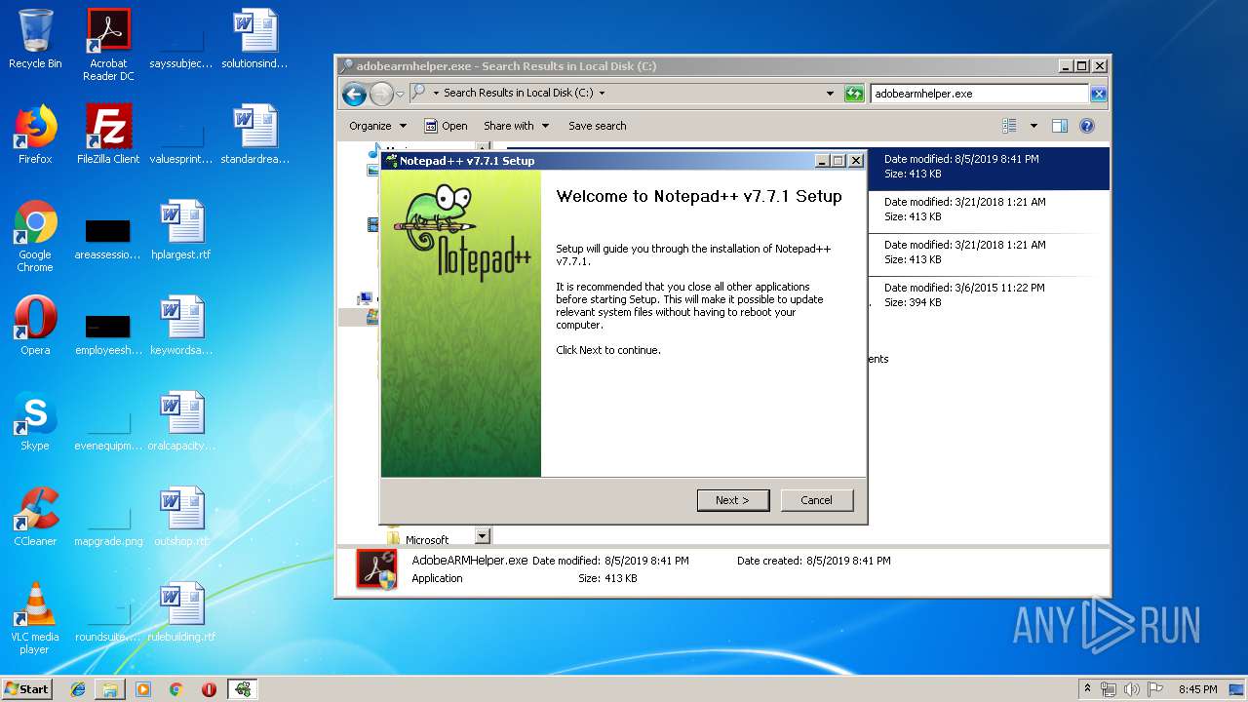The height and width of the screenshot is (702, 1248).
Task: Launch Internet Explorer from taskbar
Action: point(78,689)
